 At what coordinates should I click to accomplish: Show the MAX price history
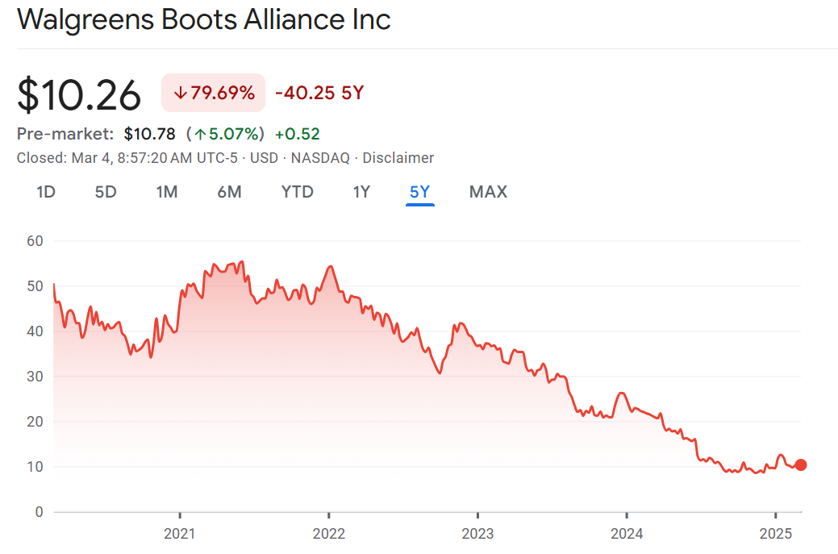(488, 192)
